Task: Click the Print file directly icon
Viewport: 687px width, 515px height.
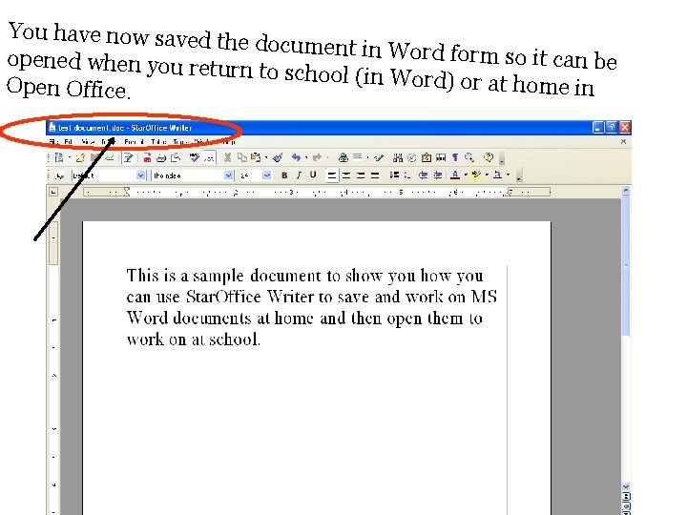Action: point(161,157)
